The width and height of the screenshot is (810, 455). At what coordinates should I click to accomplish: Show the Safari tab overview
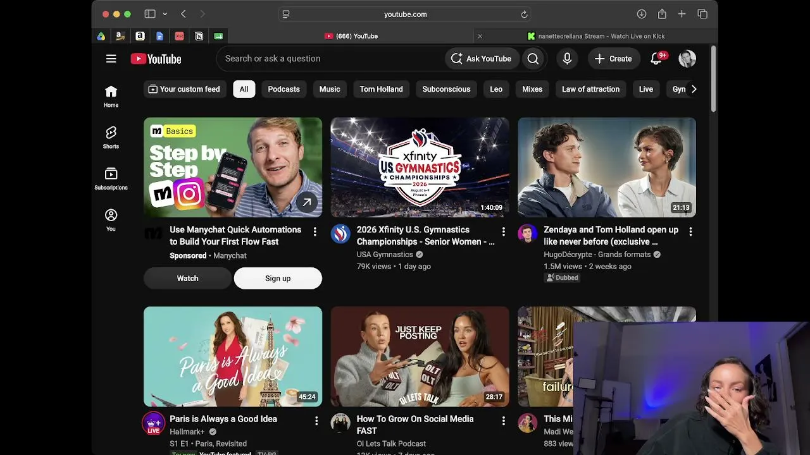click(x=702, y=14)
